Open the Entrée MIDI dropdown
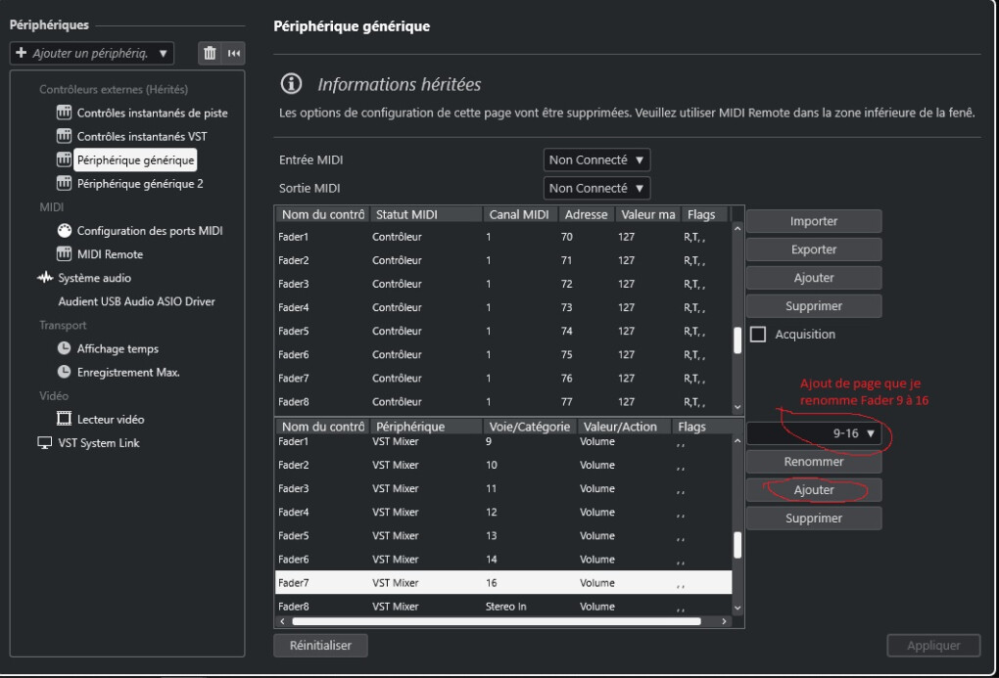Screen dimensions: 999x678 [596, 159]
